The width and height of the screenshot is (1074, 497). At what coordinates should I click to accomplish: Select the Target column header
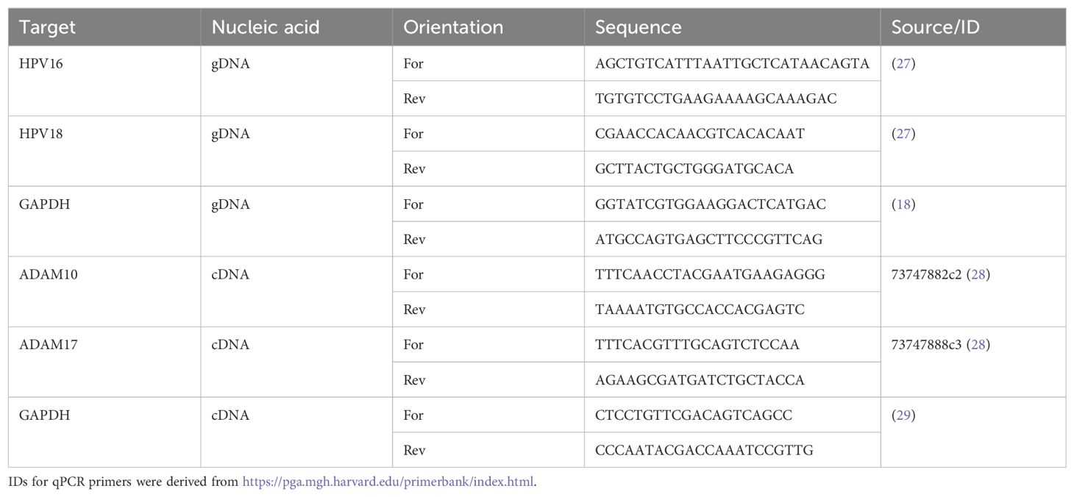coord(48,28)
